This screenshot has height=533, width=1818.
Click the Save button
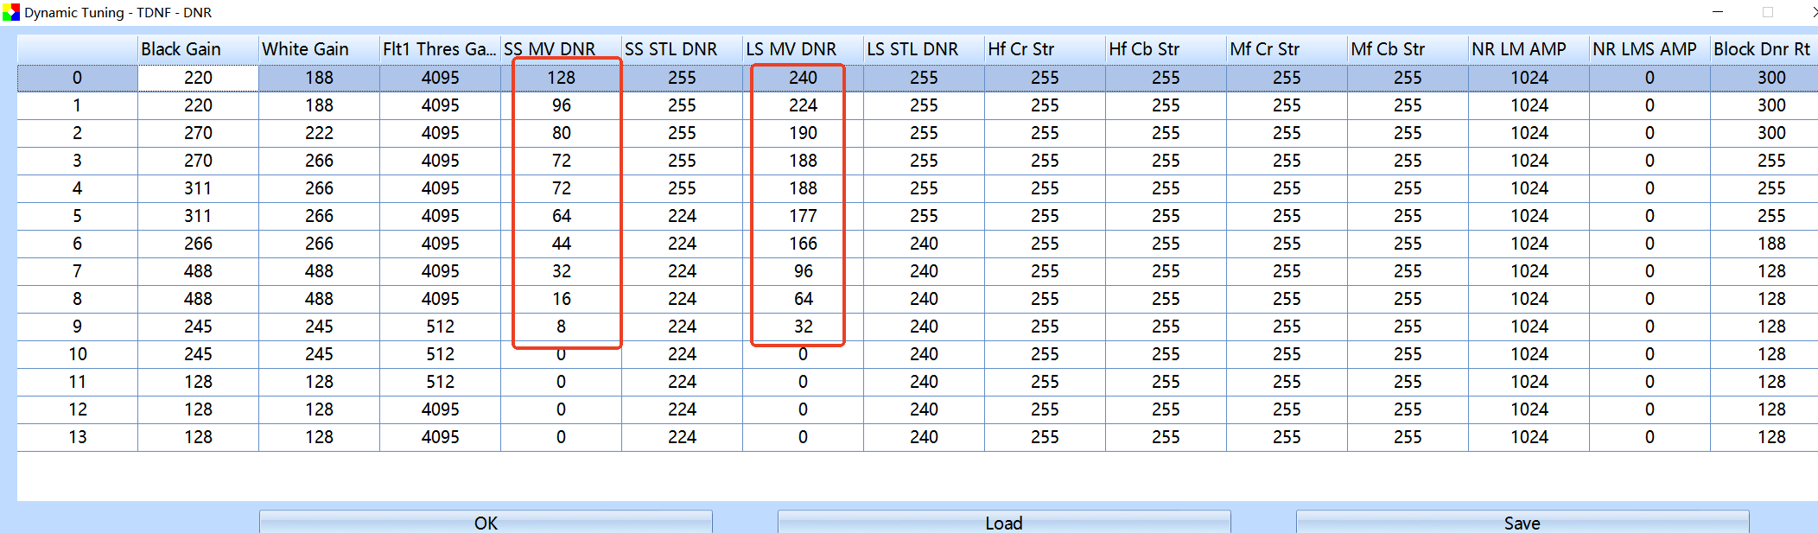[x=1522, y=522]
